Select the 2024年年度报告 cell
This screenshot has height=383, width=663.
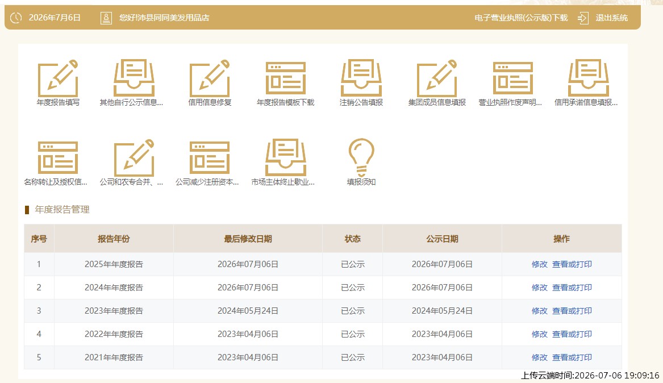[114, 288]
